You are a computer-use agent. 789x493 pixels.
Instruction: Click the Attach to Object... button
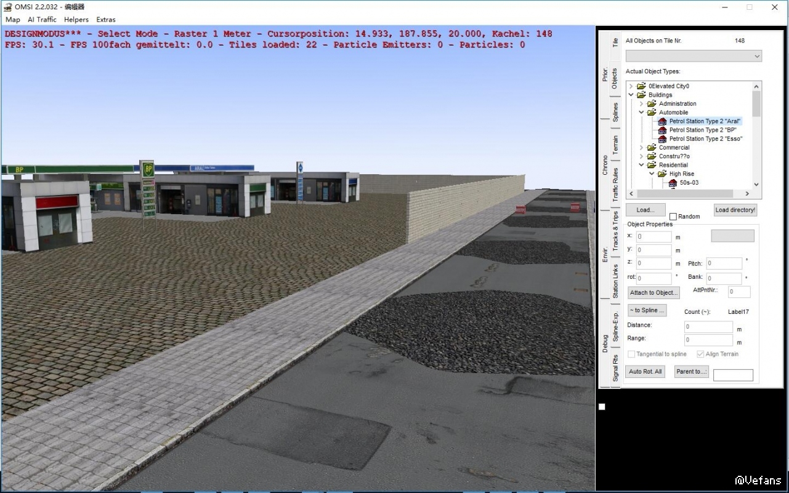click(x=654, y=292)
